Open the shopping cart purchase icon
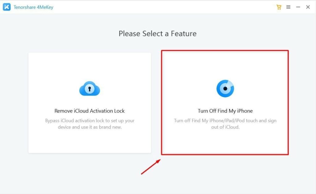316x194 pixels. 279,7
